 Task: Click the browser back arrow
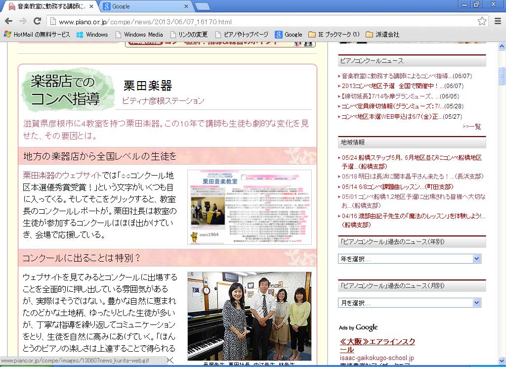[9, 21]
